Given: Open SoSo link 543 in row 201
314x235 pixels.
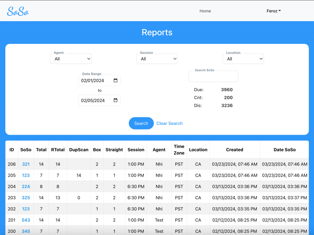Looking at the screenshot, I should pyautogui.click(x=26, y=220).
